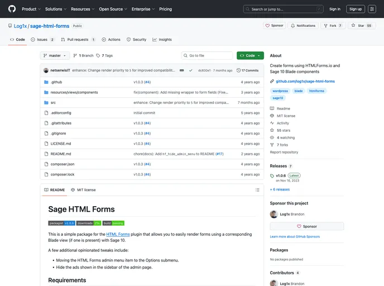This screenshot has height=286, width=384.
Task: View the 7 Tags link
Action: pyautogui.click(x=104, y=56)
